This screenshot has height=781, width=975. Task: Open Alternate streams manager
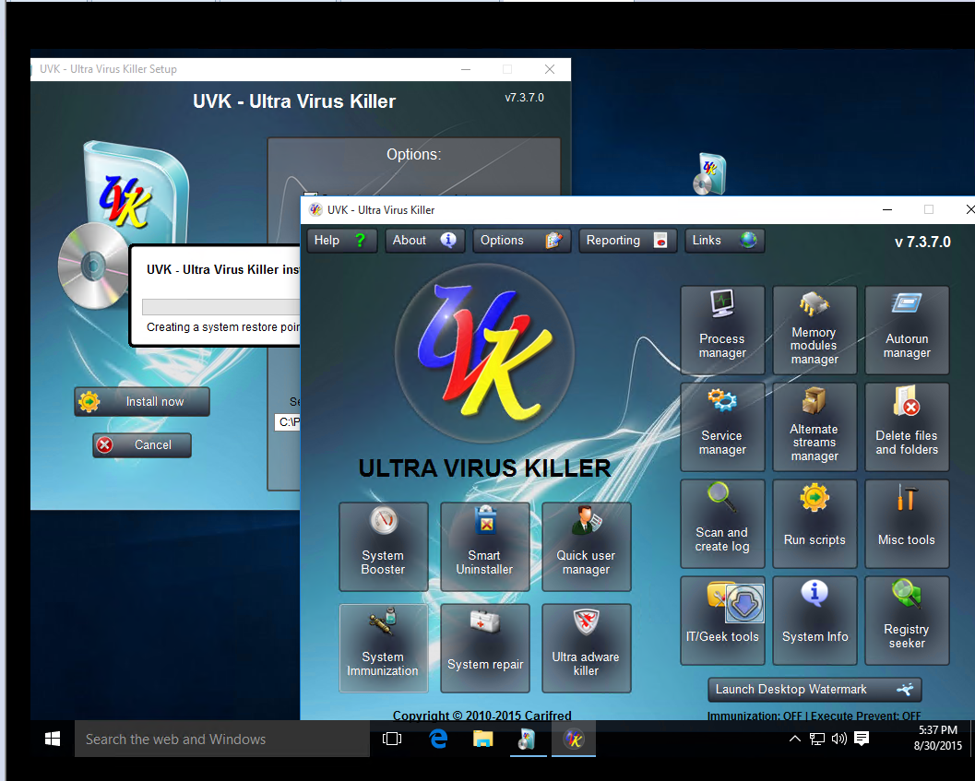(814, 427)
